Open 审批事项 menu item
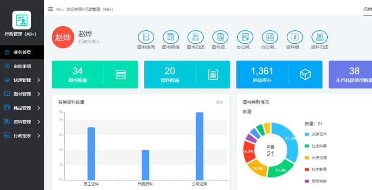 [22, 66]
